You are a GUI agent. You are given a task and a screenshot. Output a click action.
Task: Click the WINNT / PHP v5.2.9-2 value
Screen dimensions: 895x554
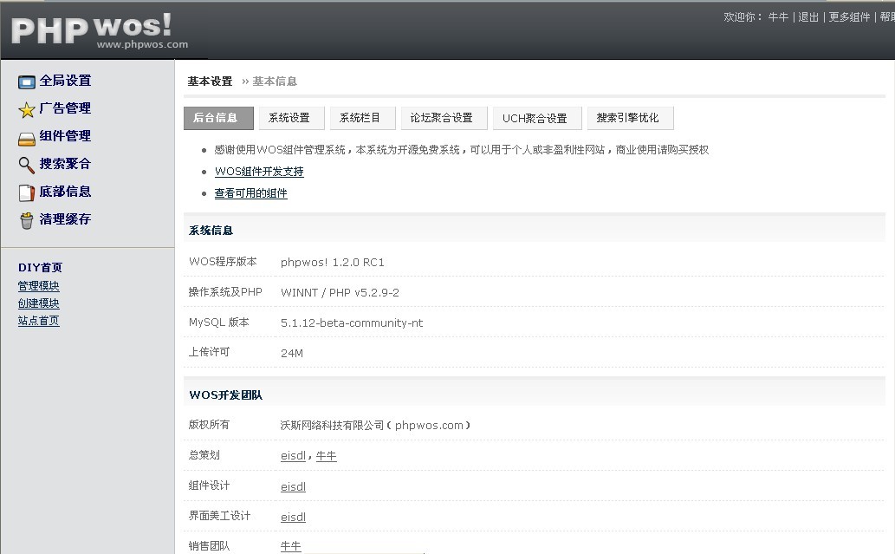click(340, 292)
